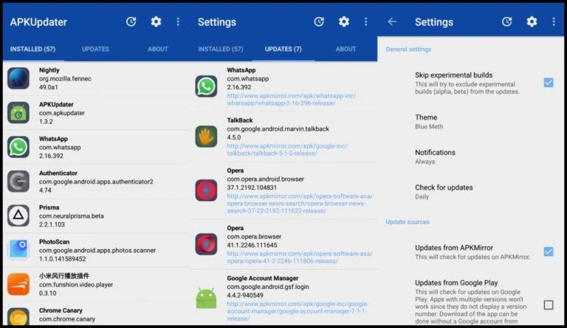Select com.funshion.video.player package text
This screenshot has width=567, height=328.
[76, 284]
